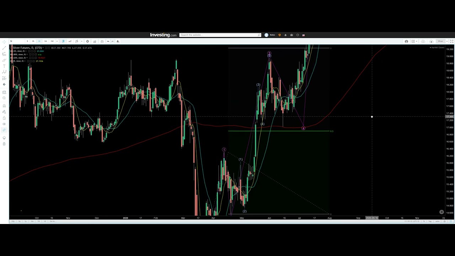This screenshot has width=455, height=256.
Task: Click the Investing.com logo
Action: 163,35
